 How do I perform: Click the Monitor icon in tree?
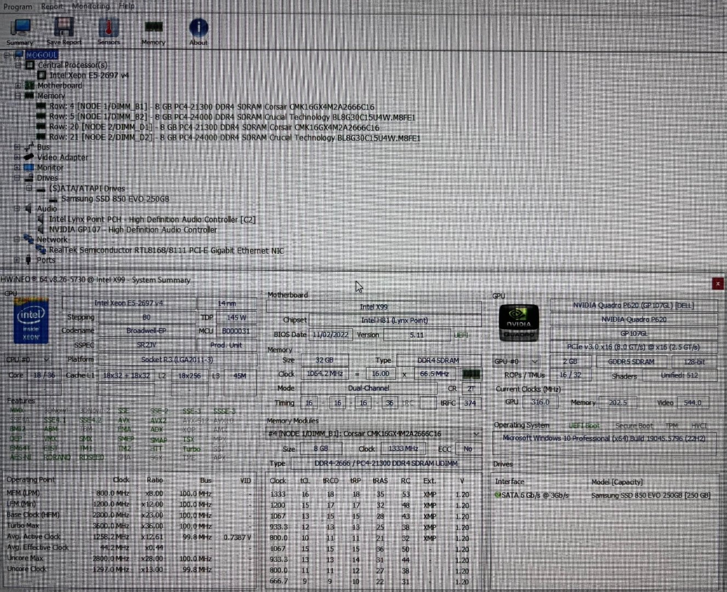tap(29, 168)
